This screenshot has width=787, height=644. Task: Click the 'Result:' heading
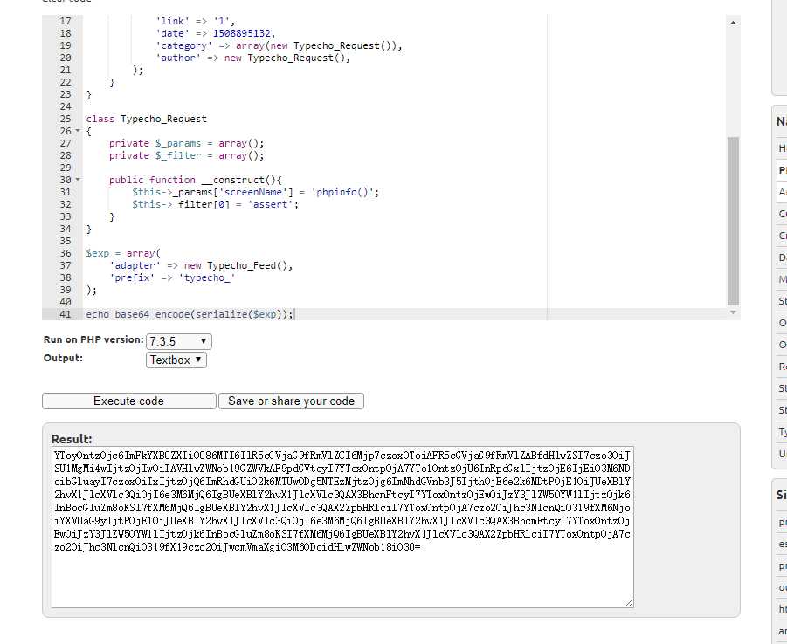72,439
